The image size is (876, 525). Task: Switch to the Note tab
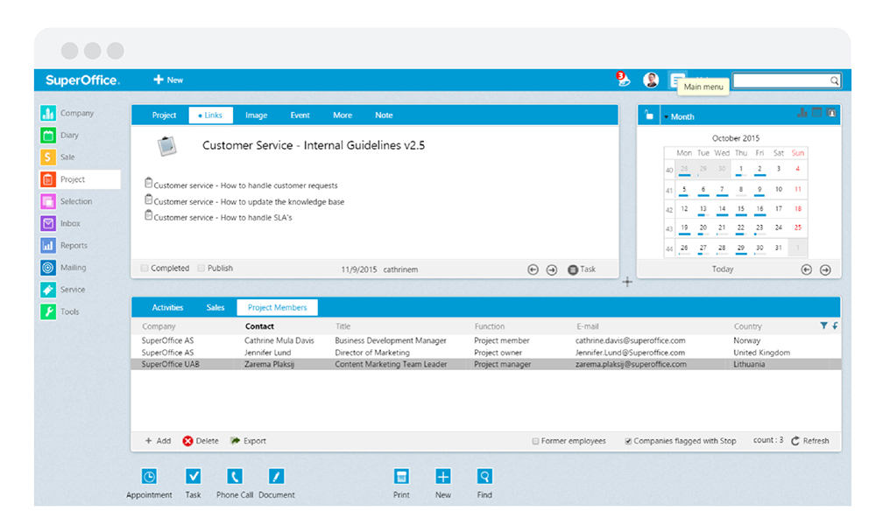pyautogui.click(x=384, y=115)
